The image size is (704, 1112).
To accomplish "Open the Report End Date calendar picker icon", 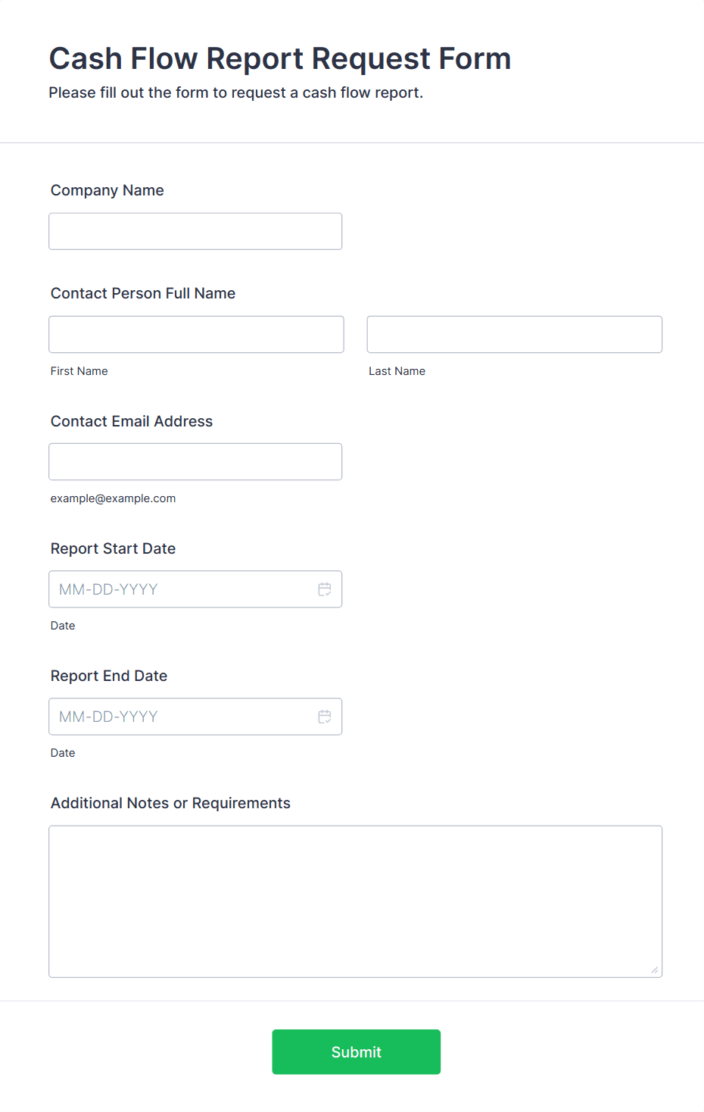I will pos(325,717).
